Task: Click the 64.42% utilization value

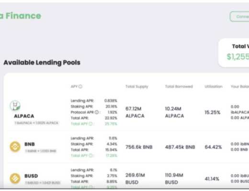Action: coord(213,147)
